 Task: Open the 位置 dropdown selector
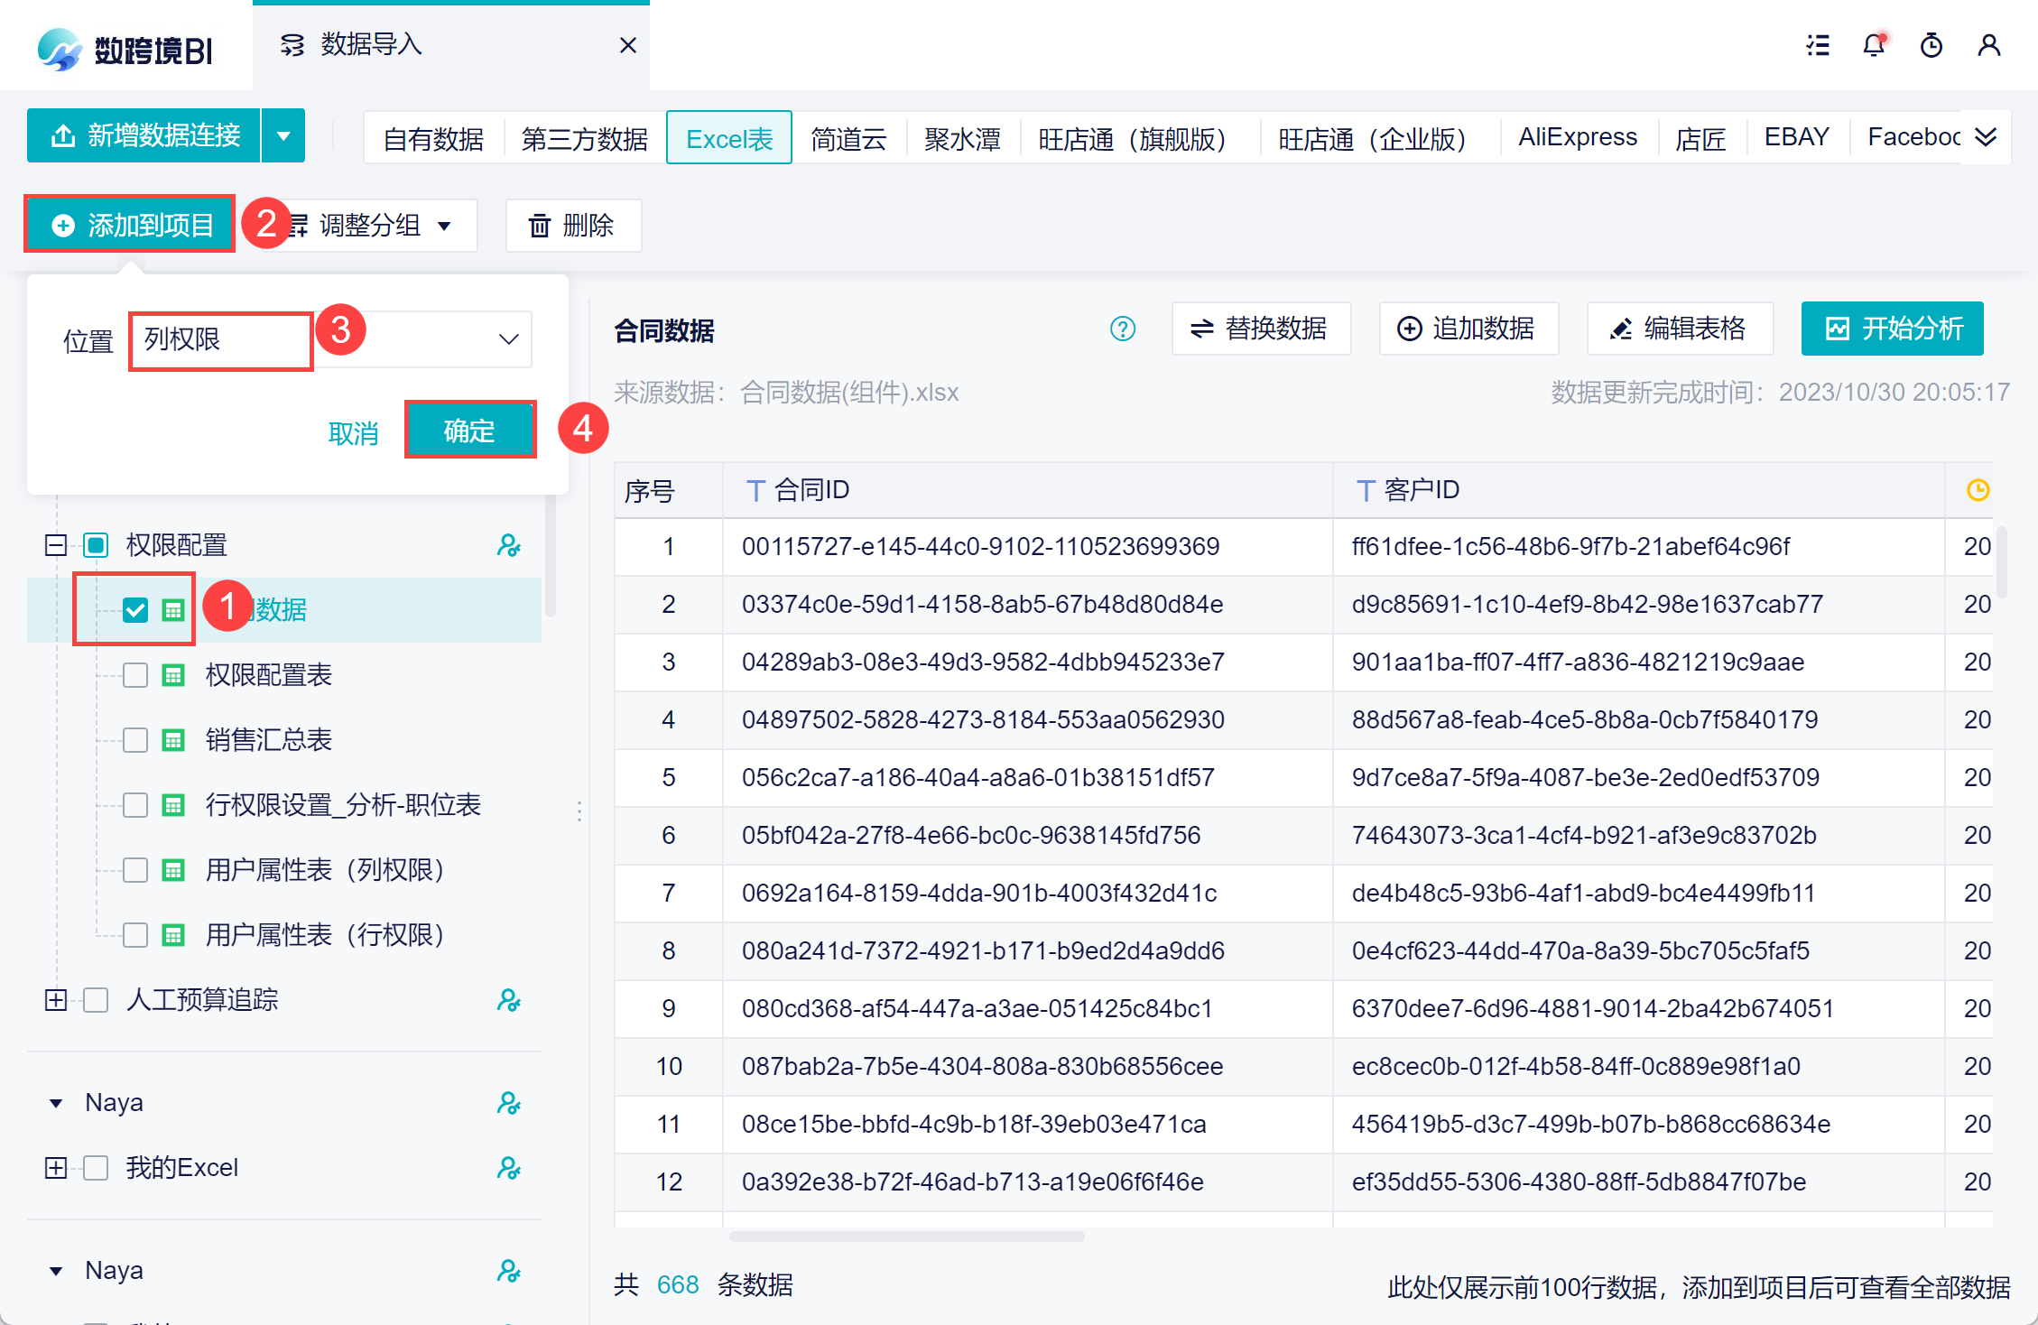(331, 340)
